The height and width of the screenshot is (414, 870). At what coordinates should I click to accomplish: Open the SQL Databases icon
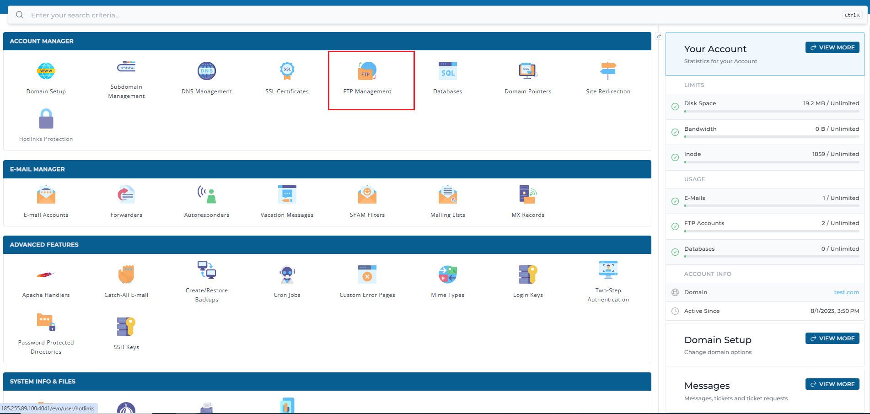pyautogui.click(x=447, y=71)
